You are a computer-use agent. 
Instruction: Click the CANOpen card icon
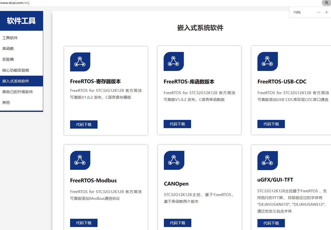coord(174,160)
